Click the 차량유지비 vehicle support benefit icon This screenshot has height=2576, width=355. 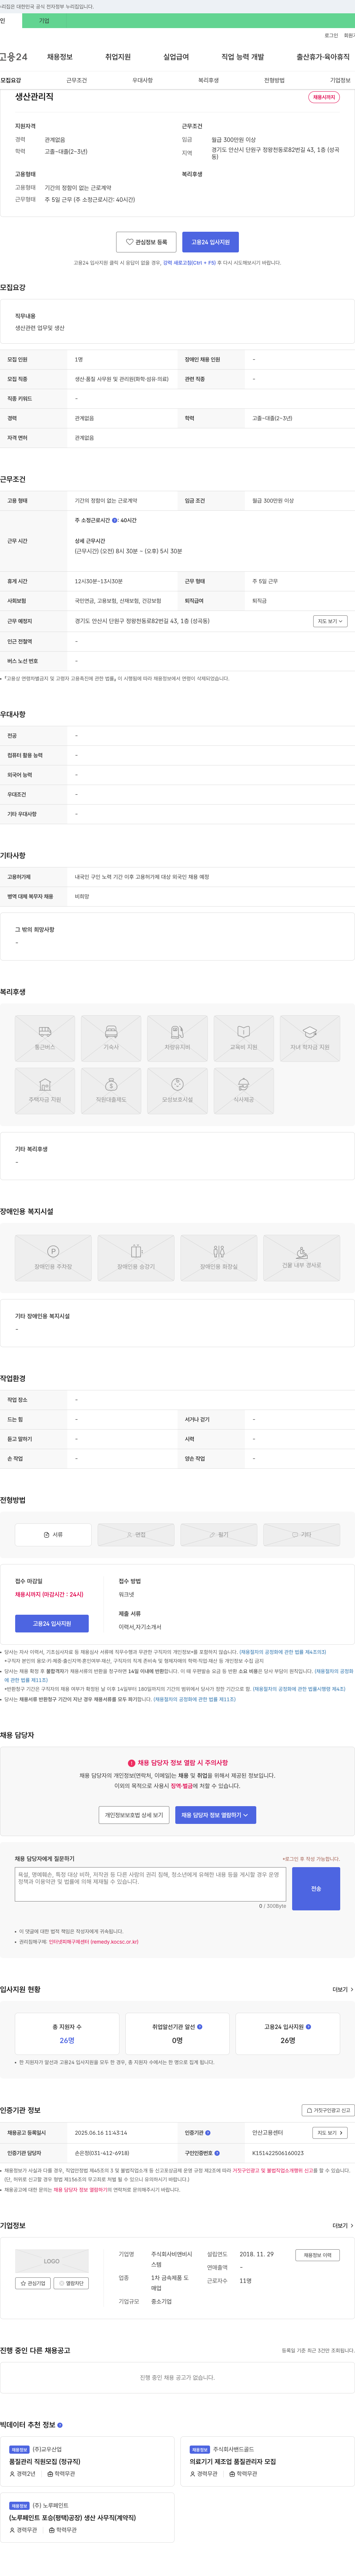point(177,1038)
